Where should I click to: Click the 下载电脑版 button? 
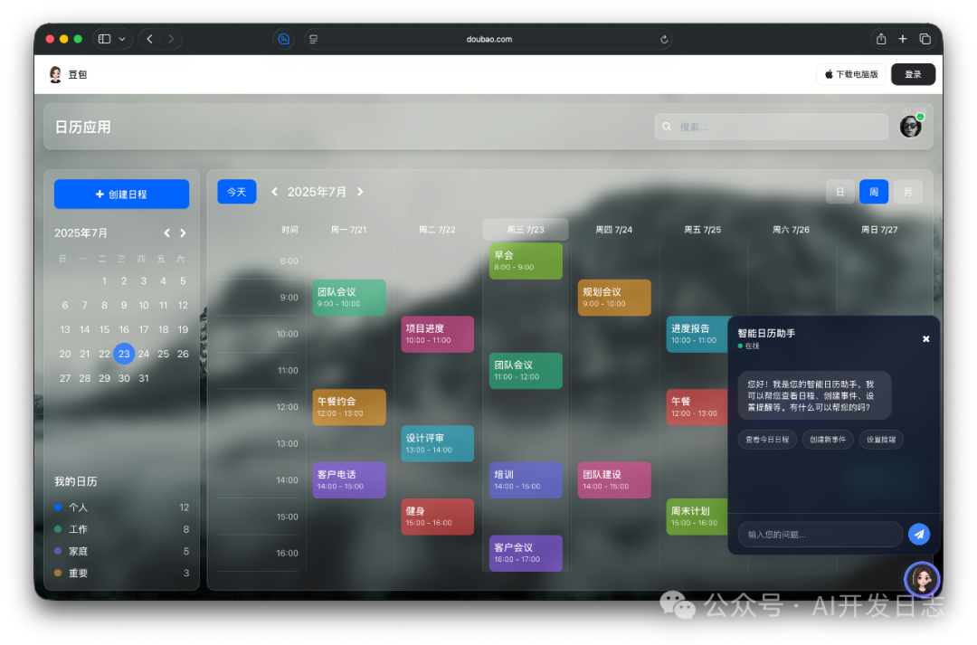tap(851, 74)
